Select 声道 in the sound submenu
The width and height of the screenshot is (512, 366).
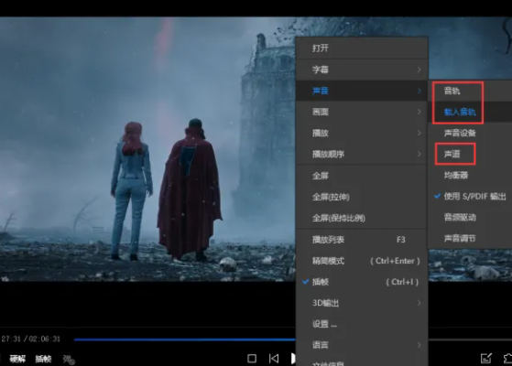[470, 154]
